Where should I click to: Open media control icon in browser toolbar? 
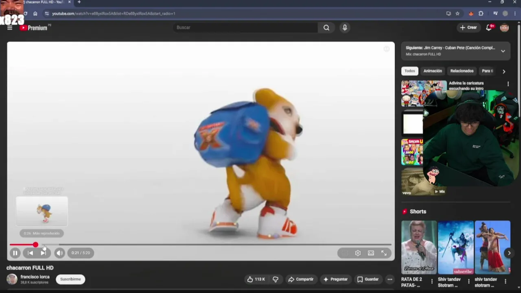(x=495, y=13)
